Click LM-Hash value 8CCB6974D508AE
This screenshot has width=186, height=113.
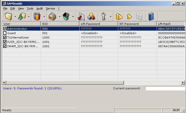tap(171, 37)
